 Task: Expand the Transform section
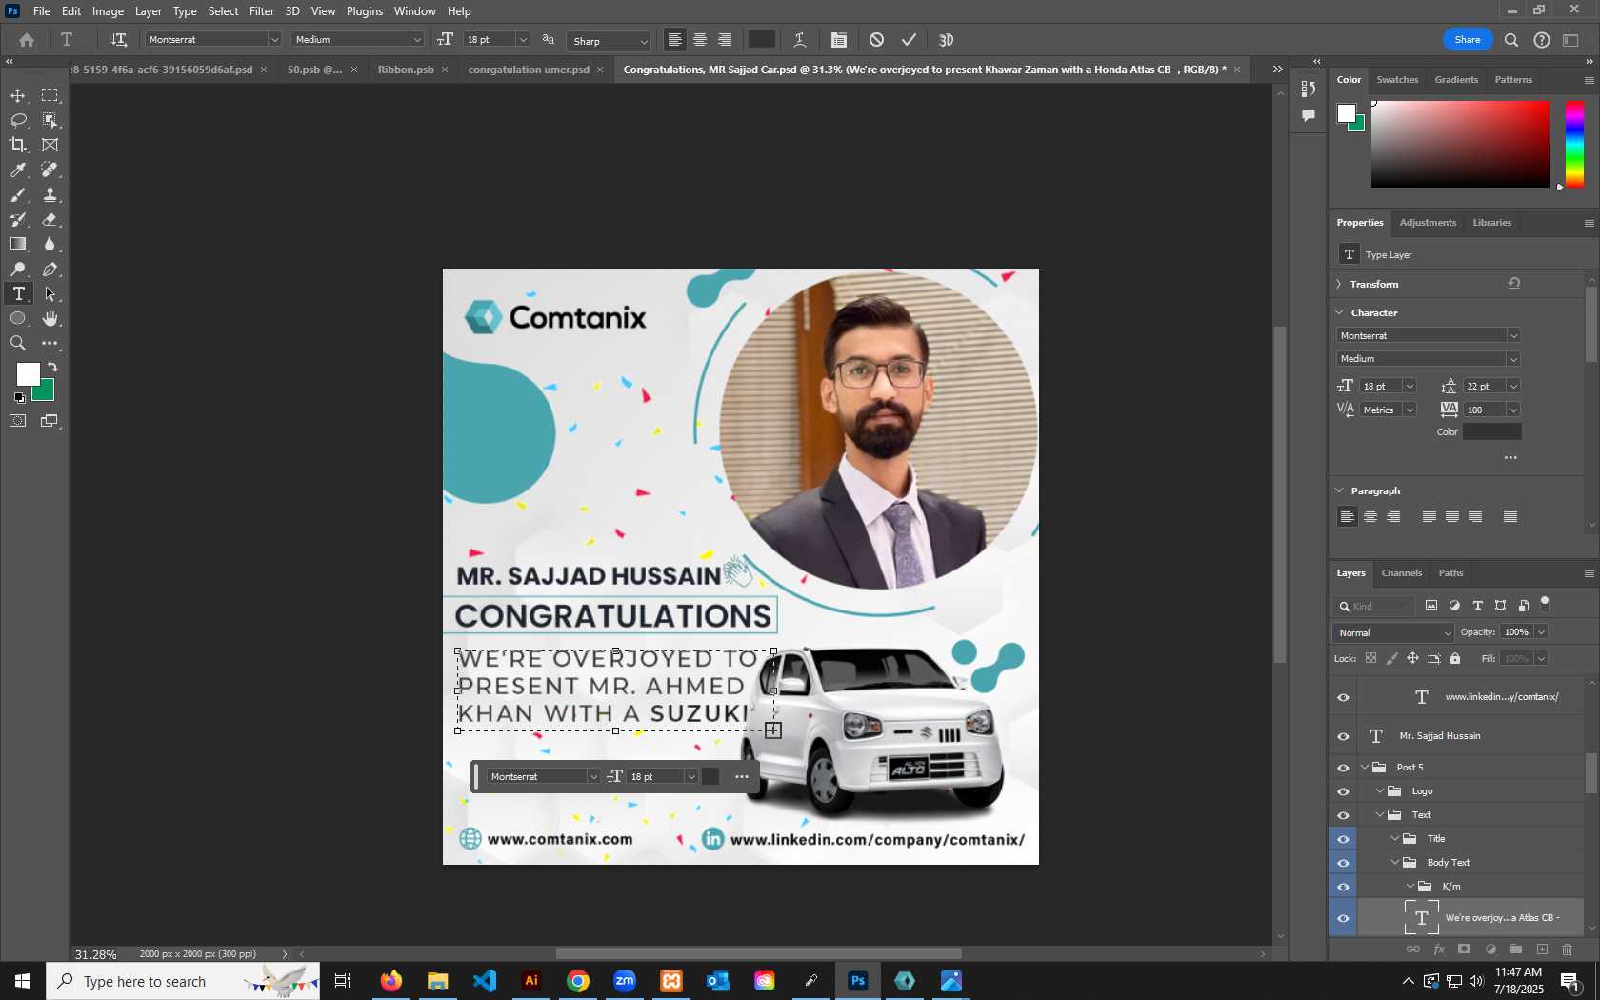(x=1338, y=284)
